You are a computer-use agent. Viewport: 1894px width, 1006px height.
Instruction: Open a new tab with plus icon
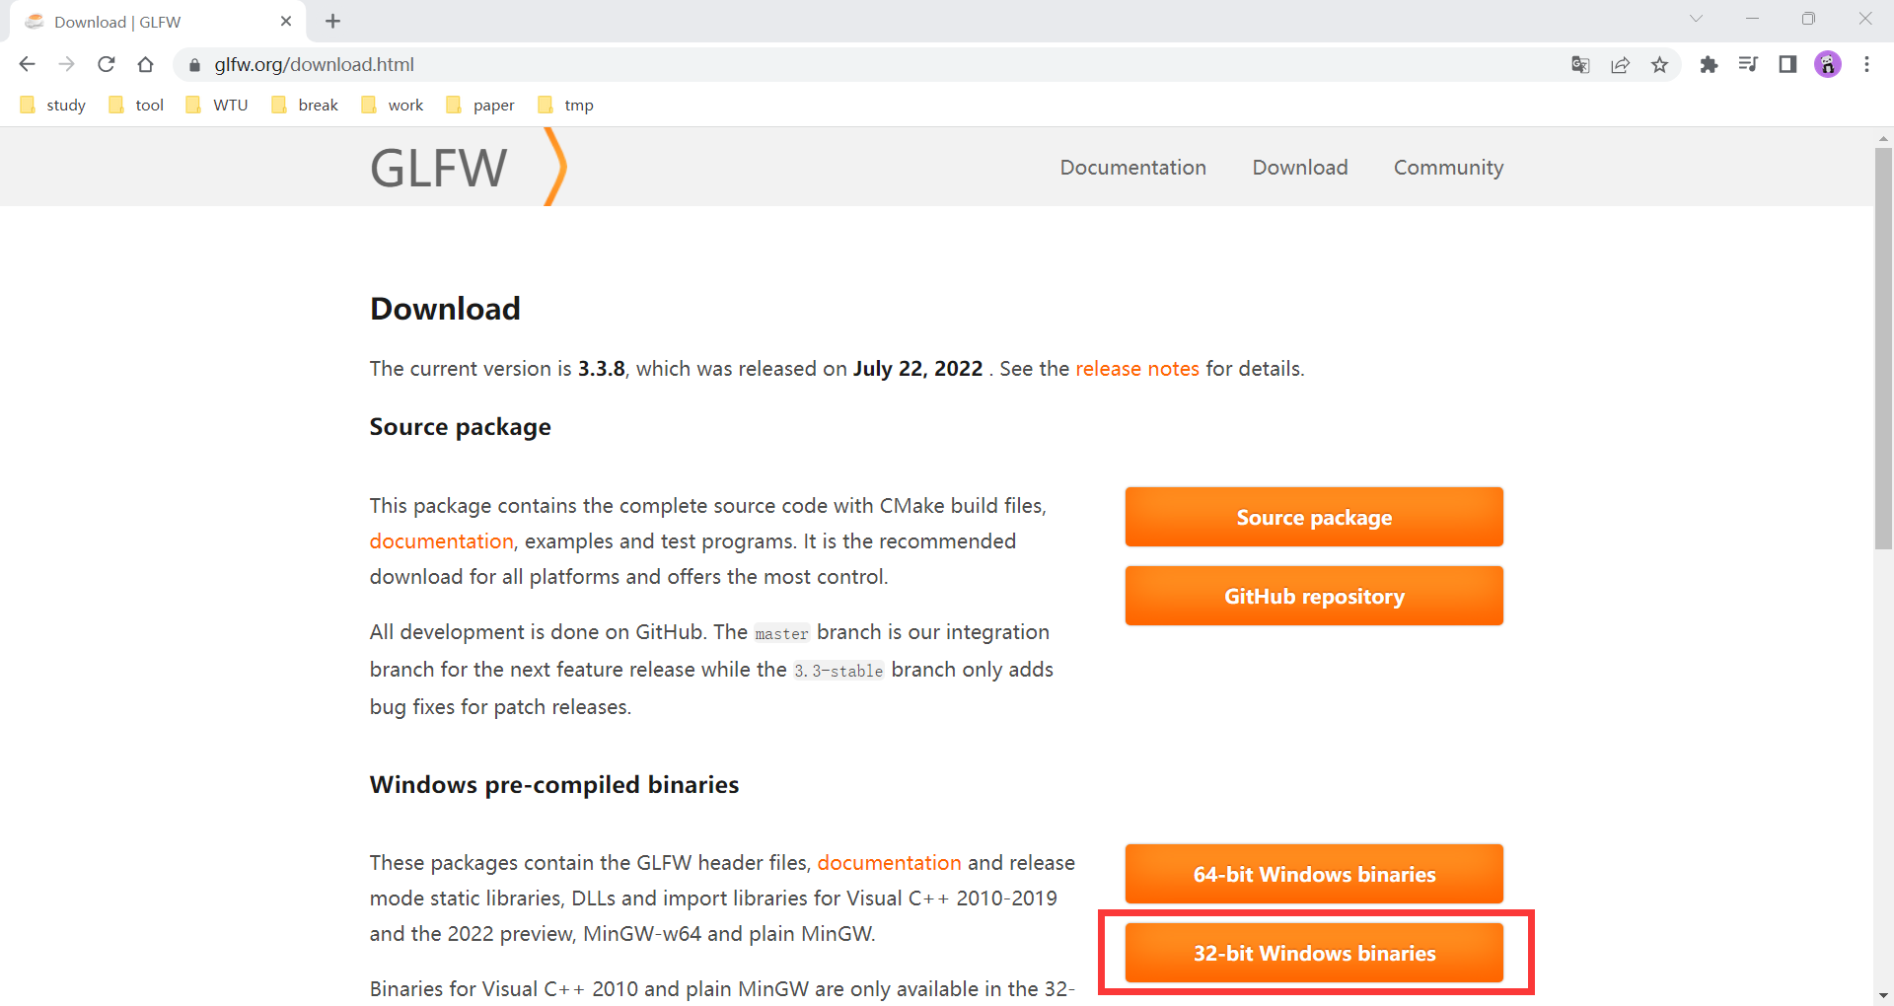click(x=333, y=21)
